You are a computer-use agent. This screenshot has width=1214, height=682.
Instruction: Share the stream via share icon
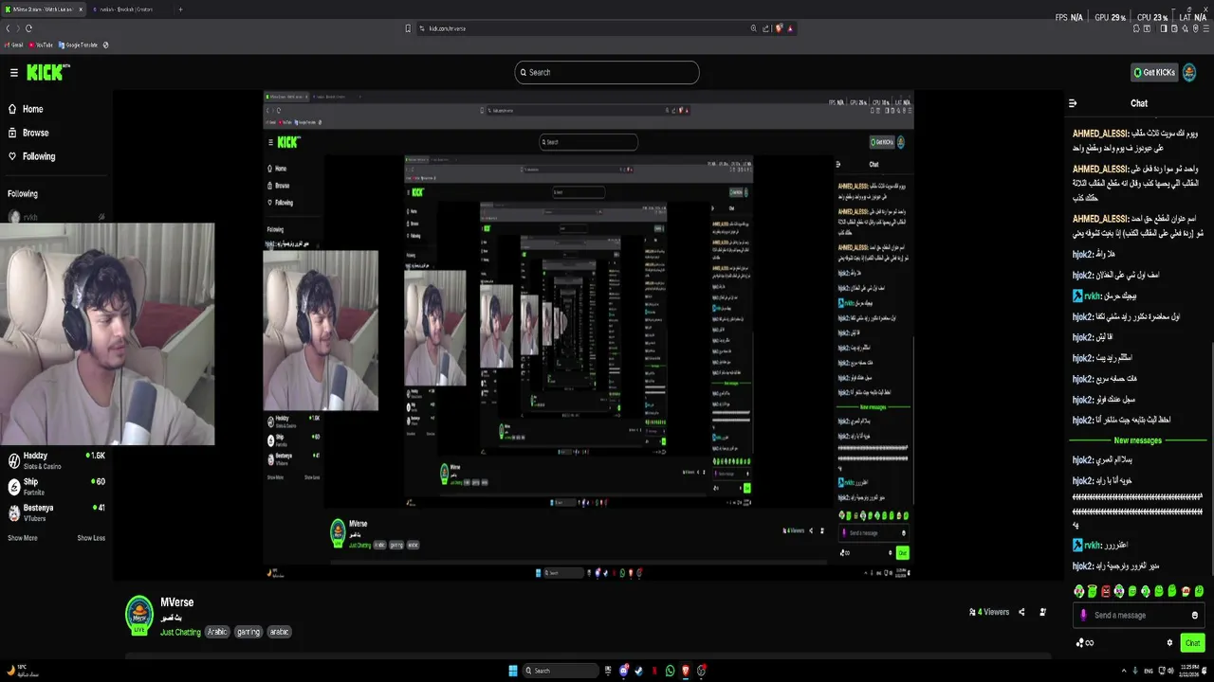click(1021, 612)
